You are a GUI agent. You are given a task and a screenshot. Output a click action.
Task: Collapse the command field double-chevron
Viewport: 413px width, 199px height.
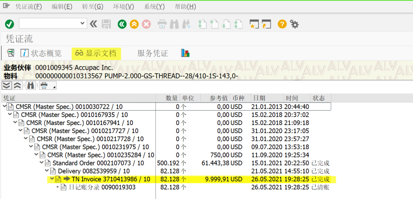pos(94,24)
